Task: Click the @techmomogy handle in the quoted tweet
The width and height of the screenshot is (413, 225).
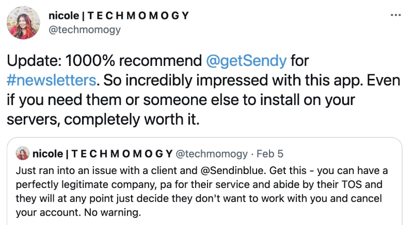Action: tap(212, 154)
